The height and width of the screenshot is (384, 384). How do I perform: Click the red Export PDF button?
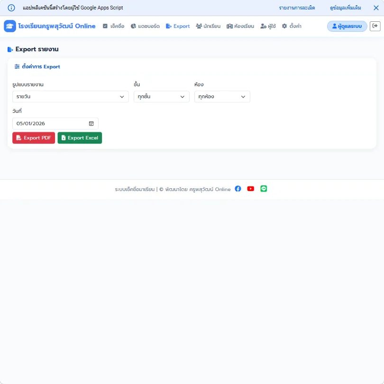click(x=34, y=138)
